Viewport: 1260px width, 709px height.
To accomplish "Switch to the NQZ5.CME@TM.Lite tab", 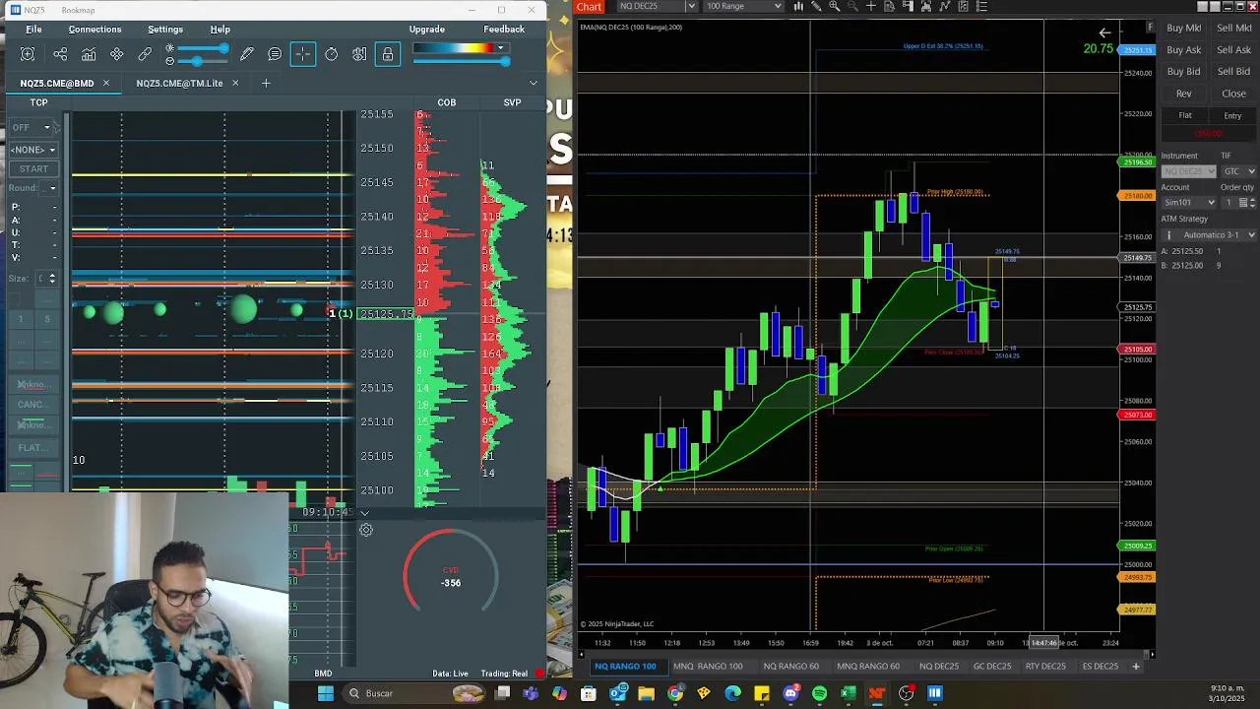I will [x=179, y=84].
